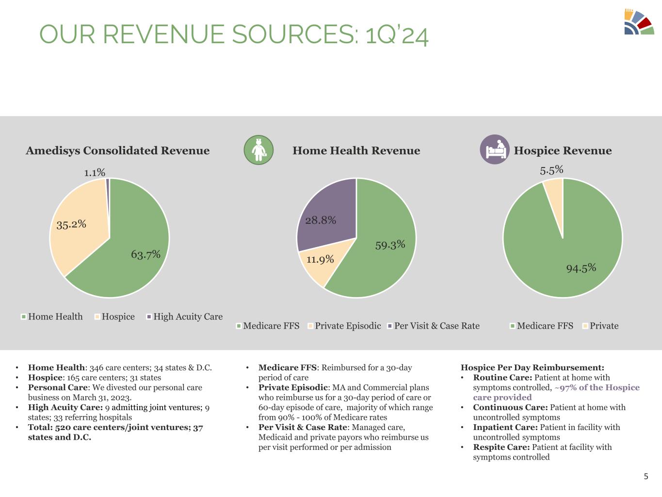The image size is (662, 497).
Task: Click the green Home Health legend swatch
Action: (x=23, y=317)
